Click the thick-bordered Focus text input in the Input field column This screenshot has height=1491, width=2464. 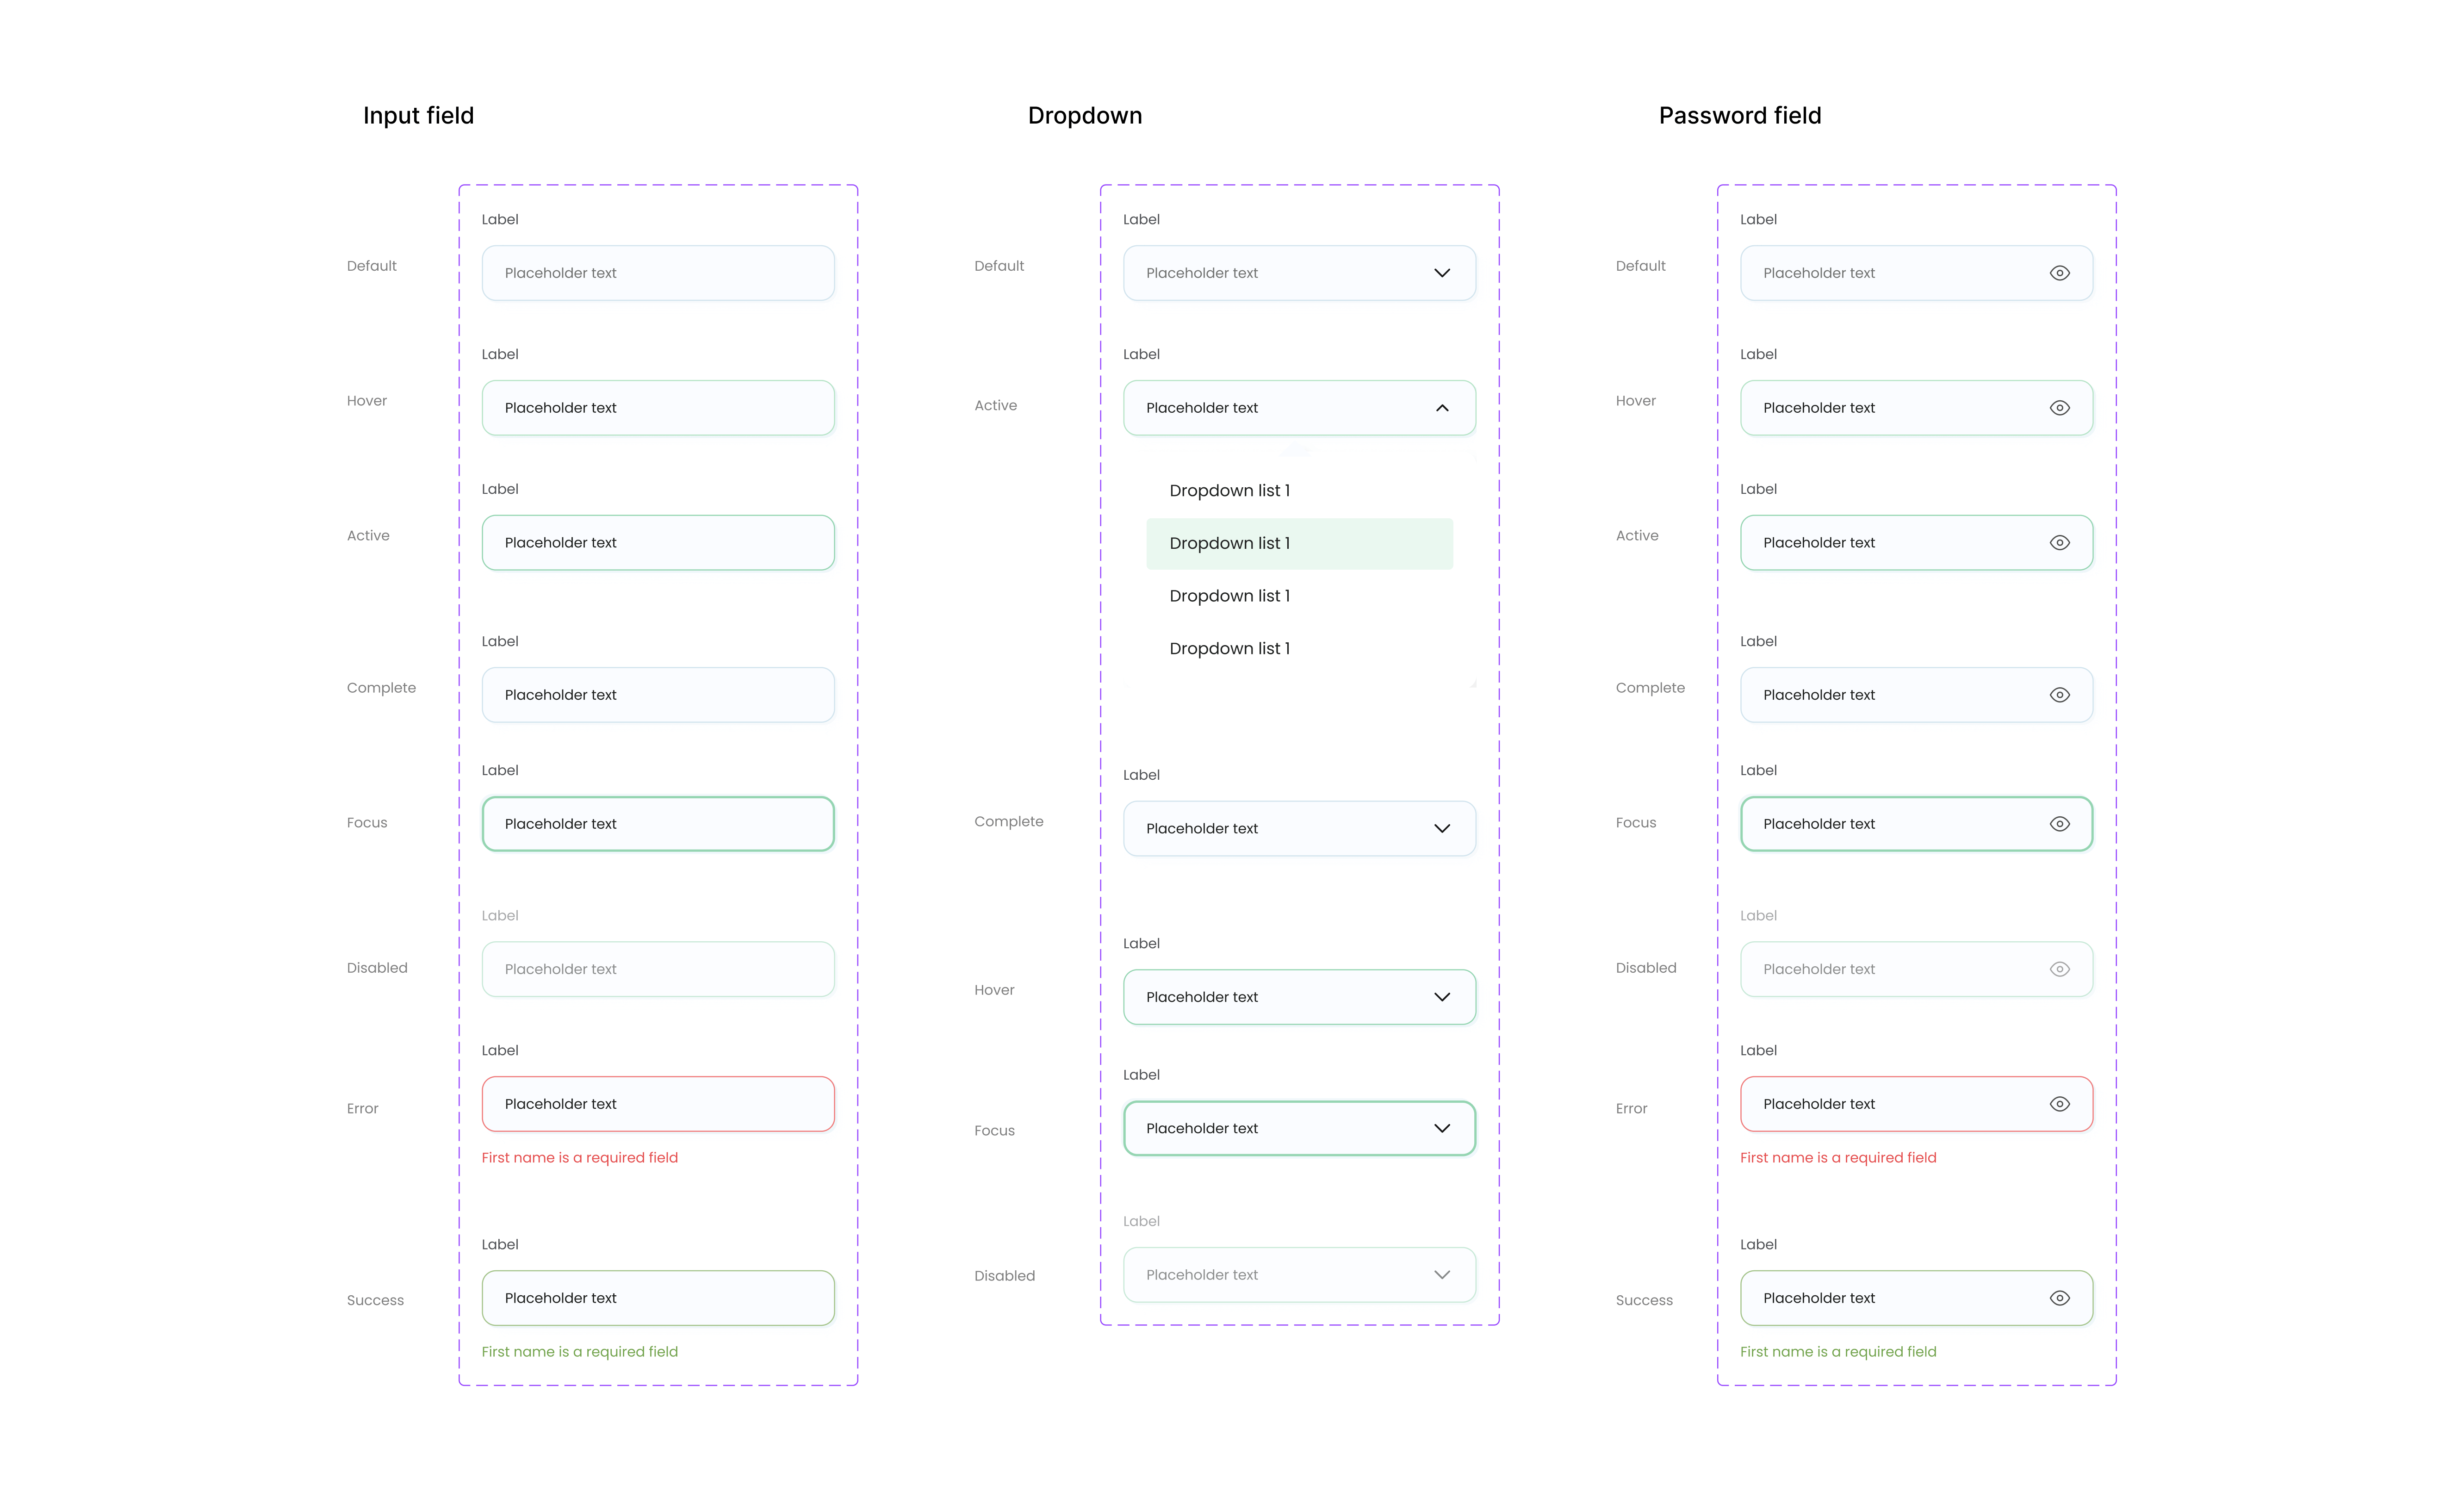point(658,824)
